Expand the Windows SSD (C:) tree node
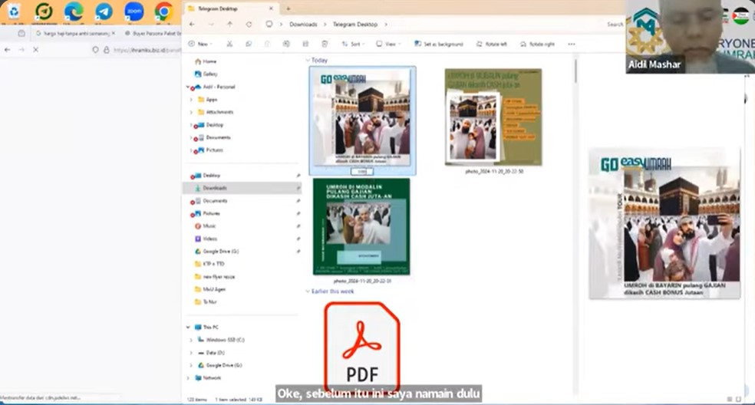Viewport: 755px width, 405px height. coord(190,339)
